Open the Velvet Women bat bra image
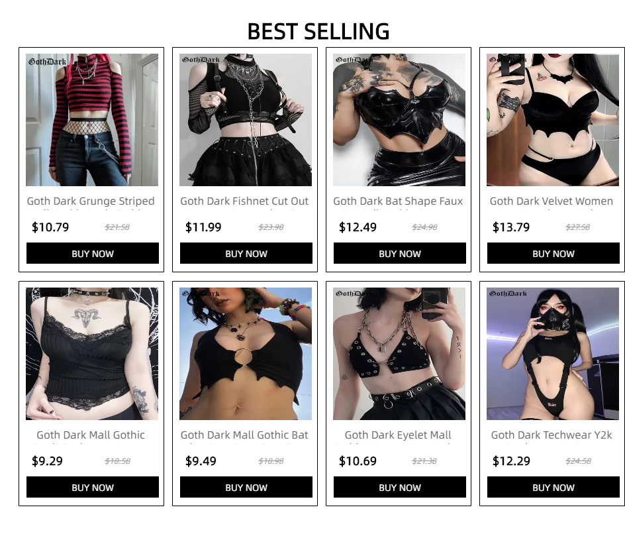 (553, 120)
